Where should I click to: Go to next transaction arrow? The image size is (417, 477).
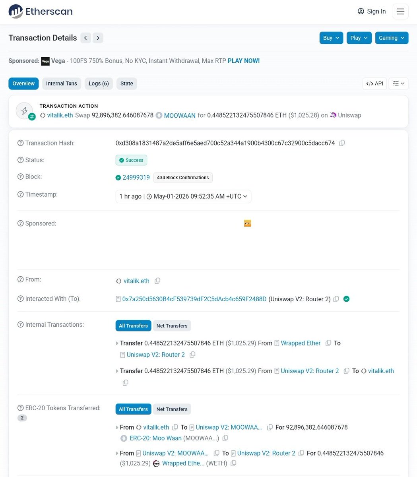(x=98, y=38)
